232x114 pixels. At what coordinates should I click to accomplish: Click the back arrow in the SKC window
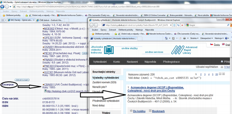pyautogui.click(x=2, y=7)
